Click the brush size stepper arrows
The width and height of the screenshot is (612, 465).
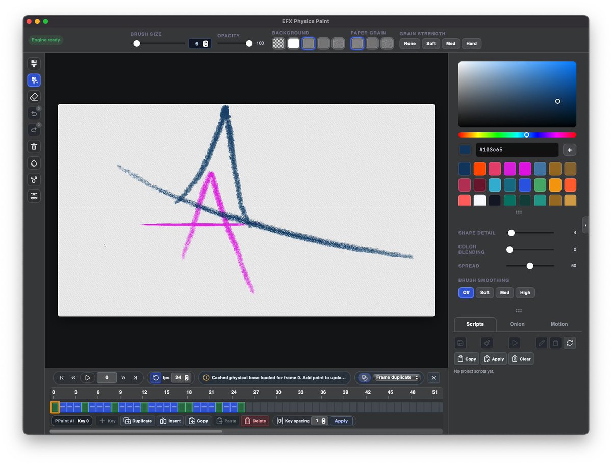click(206, 44)
